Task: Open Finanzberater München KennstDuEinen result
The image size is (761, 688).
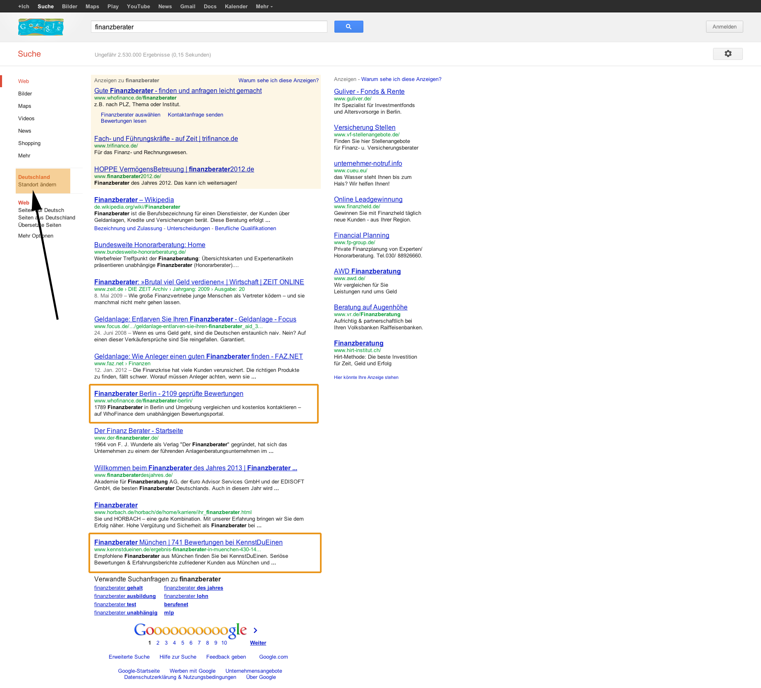Action: point(188,543)
